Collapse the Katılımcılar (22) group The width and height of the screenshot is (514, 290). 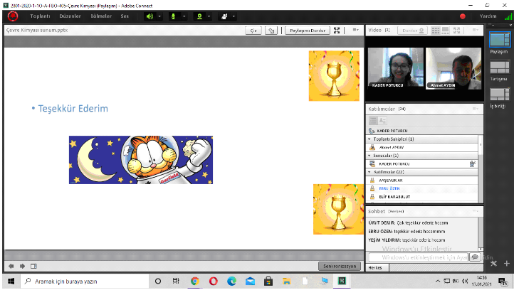pos(369,172)
